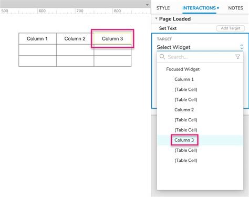Click the Add Target button
249x197 pixels.
231,28
